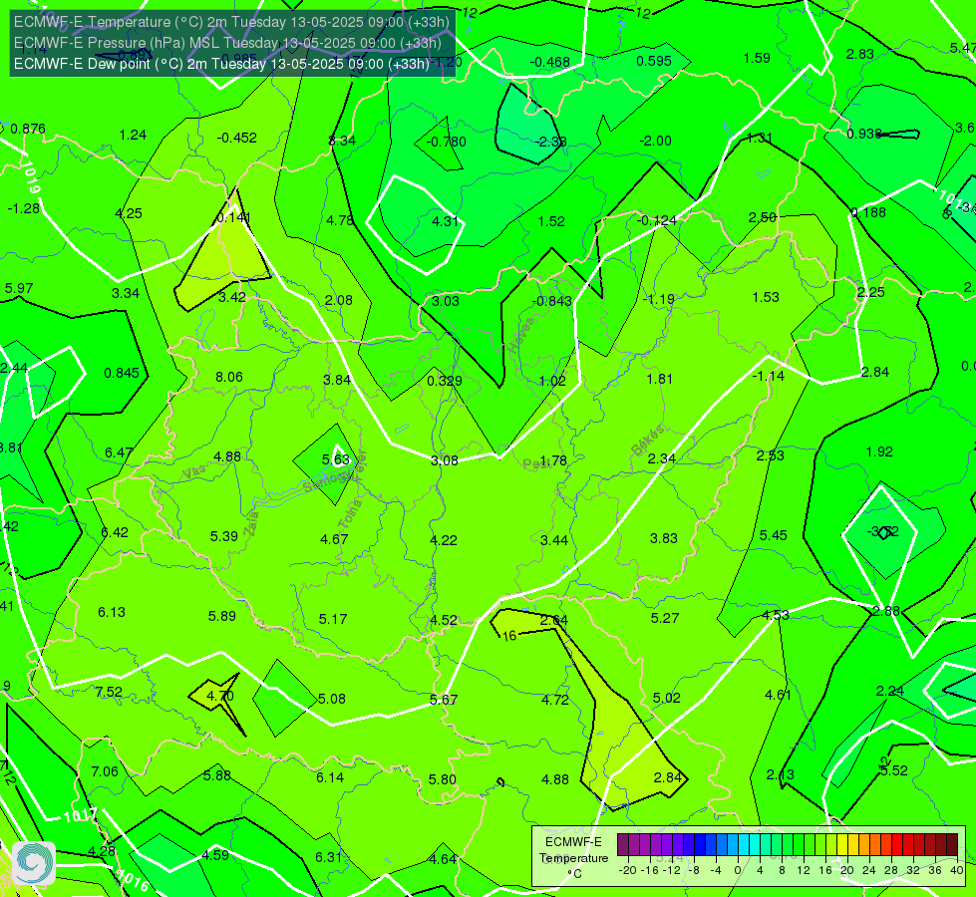Click the dew point value 6.14
The height and width of the screenshot is (897, 976).
click(x=330, y=776)
